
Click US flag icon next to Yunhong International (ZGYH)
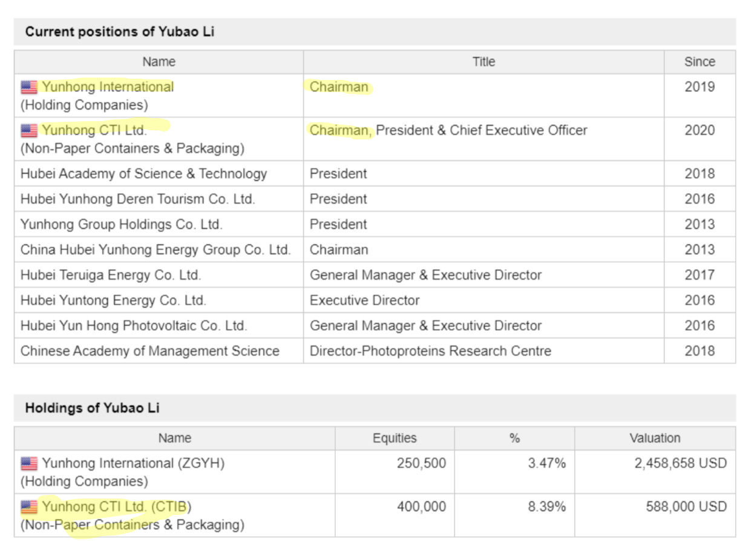(x=29, y=464)
